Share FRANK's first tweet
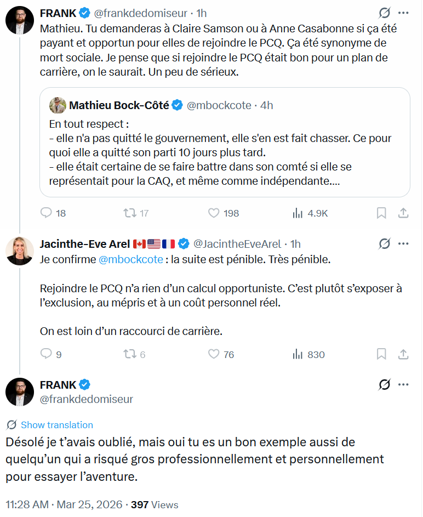423x517 pixels. (403, 213)
